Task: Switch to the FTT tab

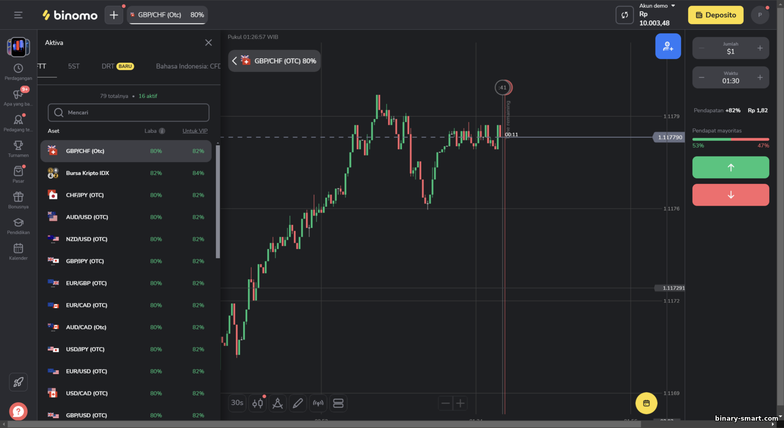Action: point(42,66)
